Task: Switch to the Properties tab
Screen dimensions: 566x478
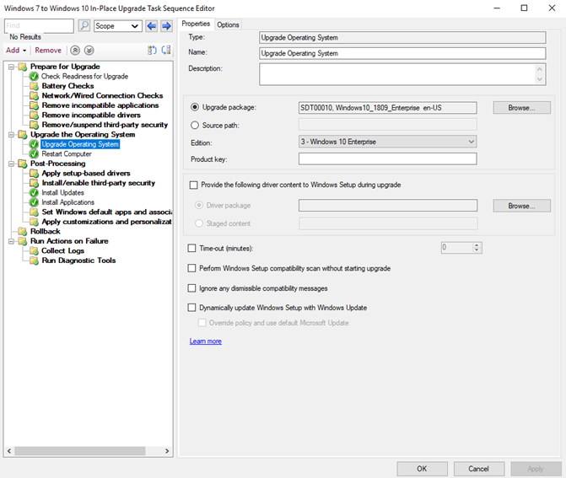Action: tap(196, 24)
